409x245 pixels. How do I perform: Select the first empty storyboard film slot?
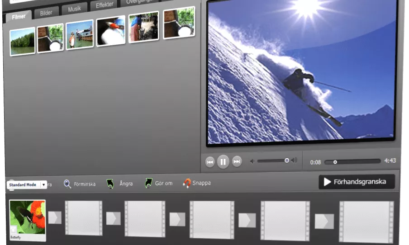[x=83, y=218]
